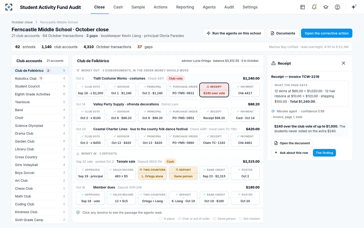Go back to October close breadcrumb
This screenshot has width=364, height=228.
[x=22, y=22]
